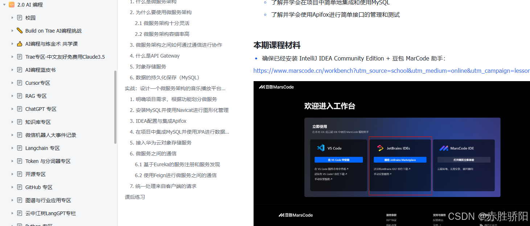Viewport: 530px width, 226px height.
Task: Click the JetBrains IDEs logo icon
Action: point(380,148)
